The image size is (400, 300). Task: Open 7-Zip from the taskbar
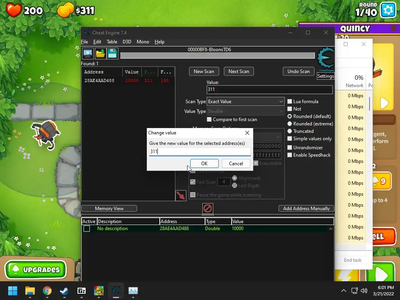(x=81, y=291)
